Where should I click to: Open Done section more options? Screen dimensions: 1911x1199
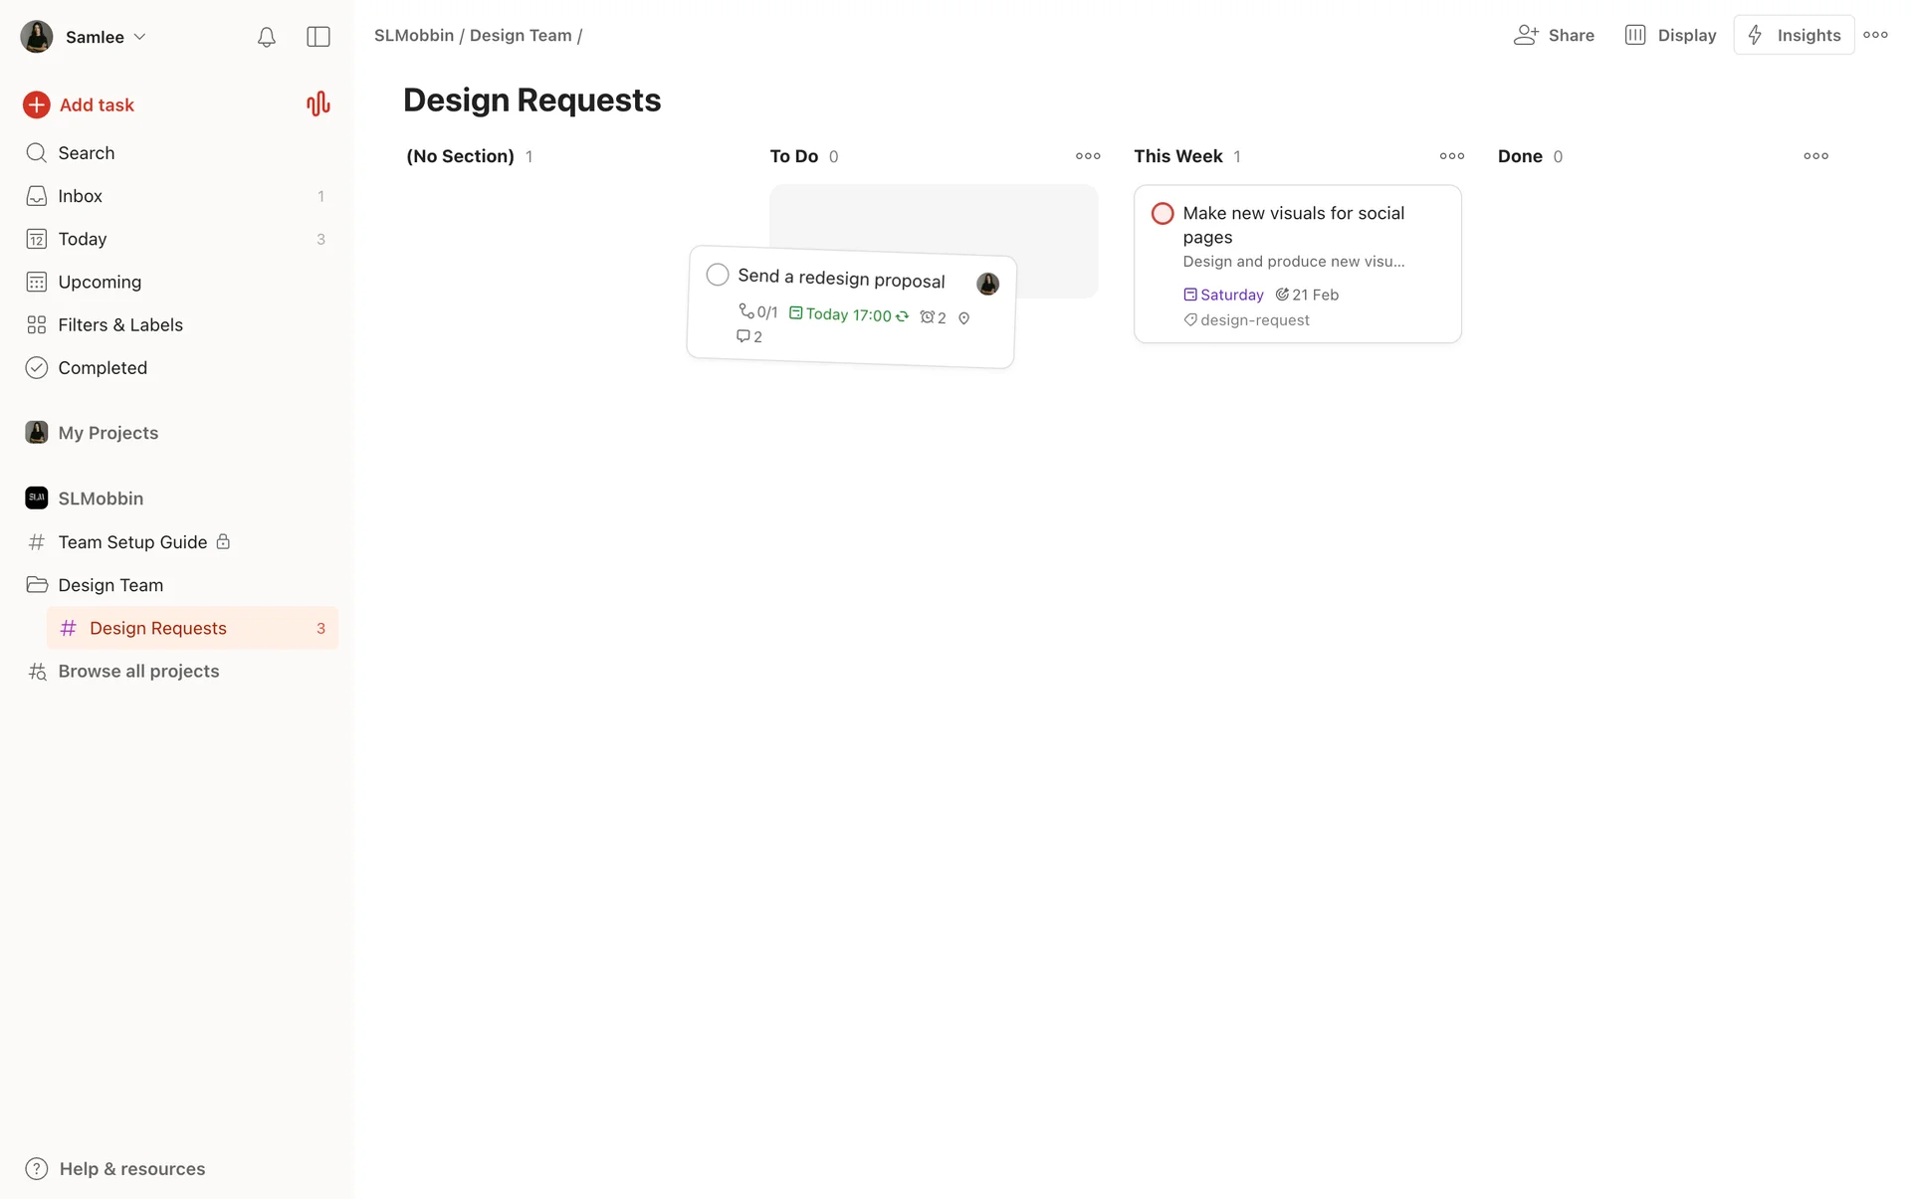click(1815, 156)
